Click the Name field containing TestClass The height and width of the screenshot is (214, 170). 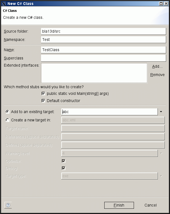pos(103,50)
